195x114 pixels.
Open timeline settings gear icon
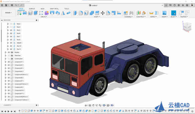tap(192, 111)
